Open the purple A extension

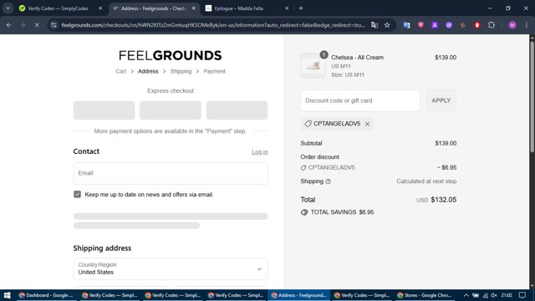click(435, 25)
